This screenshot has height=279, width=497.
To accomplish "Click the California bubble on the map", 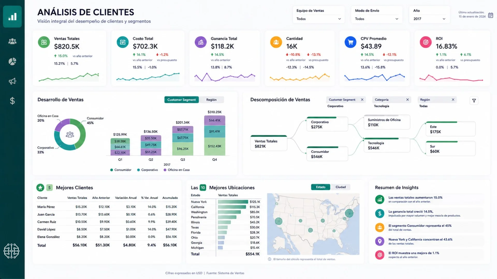I will pos(279,221).
